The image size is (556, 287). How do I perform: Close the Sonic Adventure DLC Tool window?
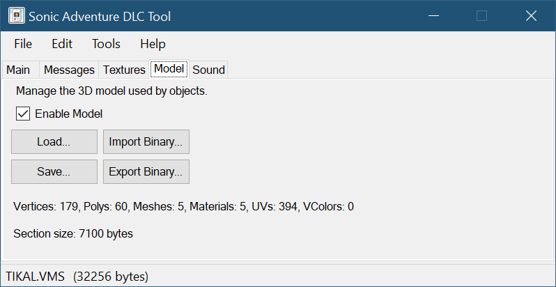click(531, 16)
